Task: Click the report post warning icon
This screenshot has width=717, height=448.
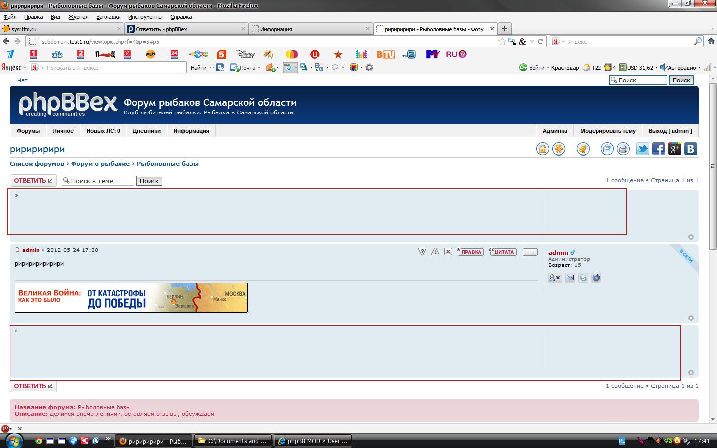Action: [x=435, y=252]
